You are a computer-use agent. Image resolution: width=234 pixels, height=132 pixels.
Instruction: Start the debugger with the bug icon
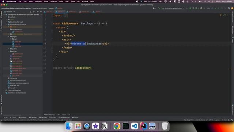[x=190, y=8]
